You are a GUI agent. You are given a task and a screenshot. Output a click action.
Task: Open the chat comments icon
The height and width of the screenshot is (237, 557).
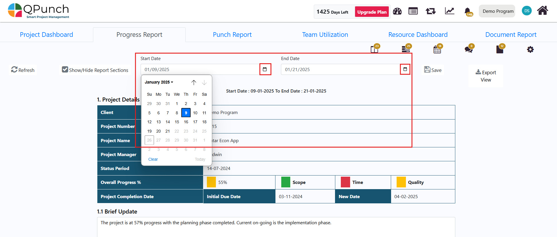coord(468,49)
